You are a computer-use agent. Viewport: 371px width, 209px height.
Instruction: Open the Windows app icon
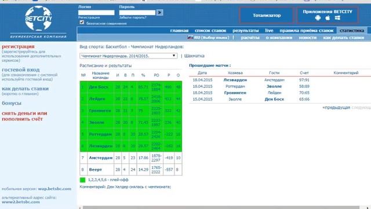click(337, 18)
